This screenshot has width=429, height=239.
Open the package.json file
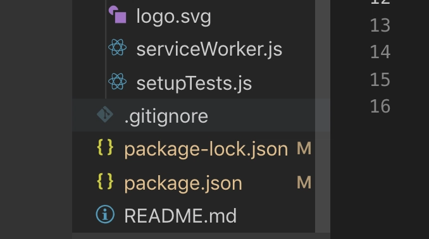click(183, 183)
